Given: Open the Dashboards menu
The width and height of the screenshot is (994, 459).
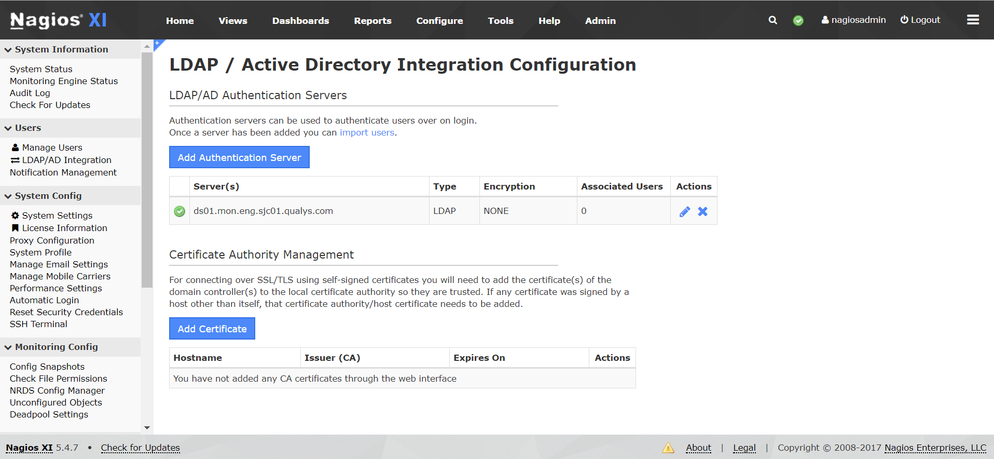Looking at the screenshot, I should tap(300, 21).
